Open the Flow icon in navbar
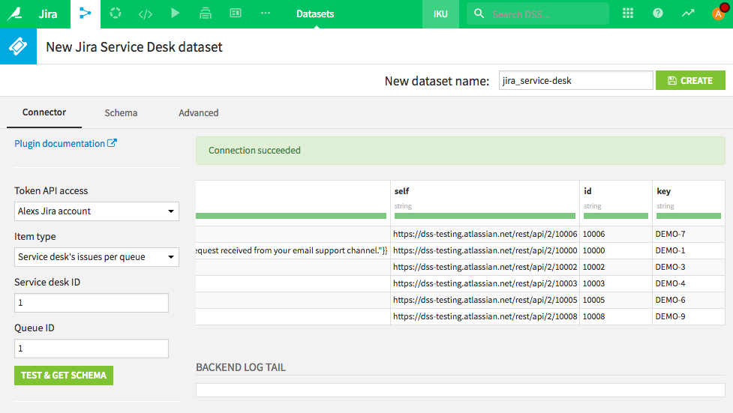The height and width of the screenshot is (413, 733). tap(85, 13)
